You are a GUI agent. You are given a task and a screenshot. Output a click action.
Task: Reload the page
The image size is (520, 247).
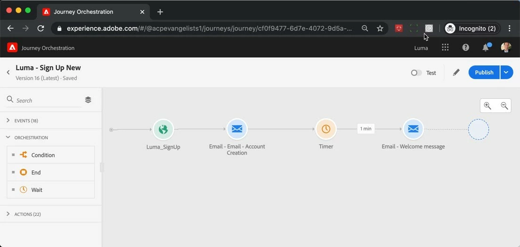click(x=41, y=29)
